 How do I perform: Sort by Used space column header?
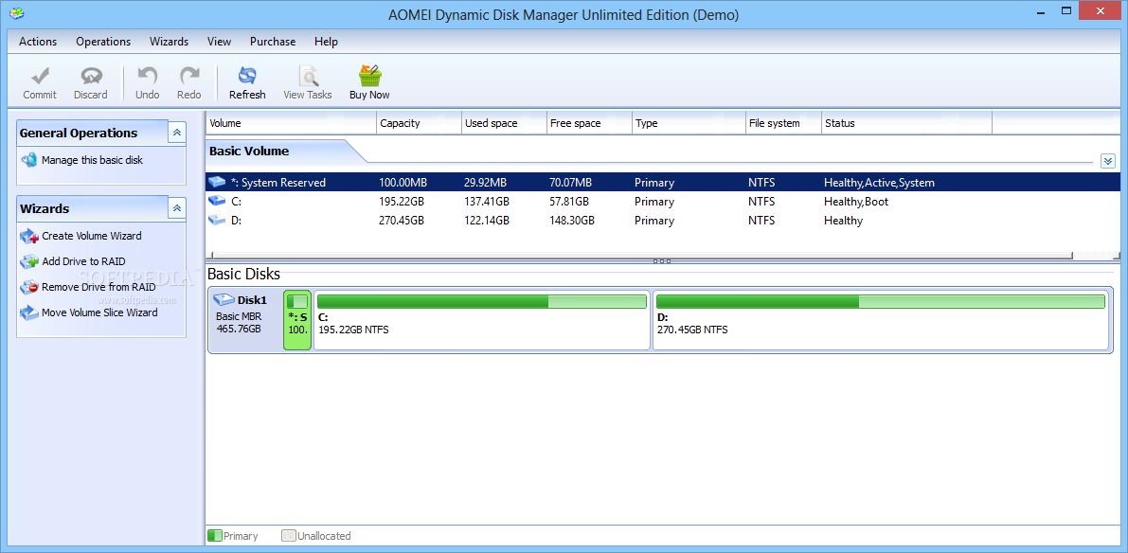504,123
